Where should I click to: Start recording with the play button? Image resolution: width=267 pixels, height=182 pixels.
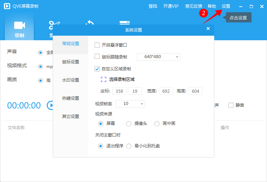(x=50, y=105)
